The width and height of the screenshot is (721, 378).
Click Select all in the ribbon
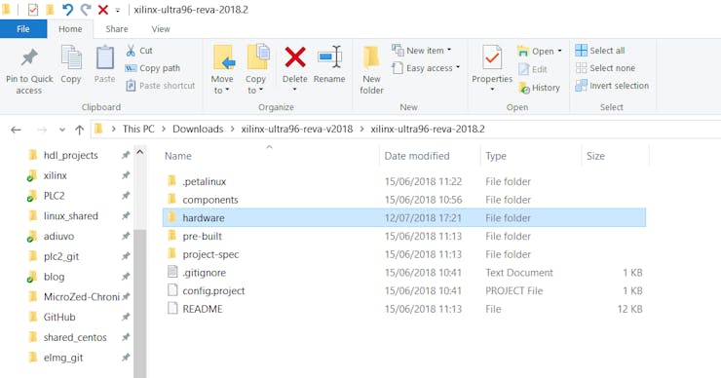(600, 50)
